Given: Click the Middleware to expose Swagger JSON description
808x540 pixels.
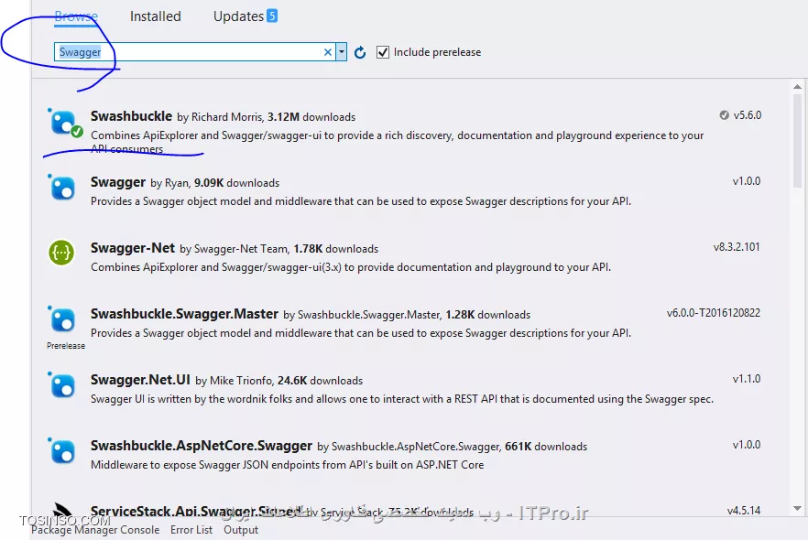Looking at the screenshot, I should (x=287, y=465).
